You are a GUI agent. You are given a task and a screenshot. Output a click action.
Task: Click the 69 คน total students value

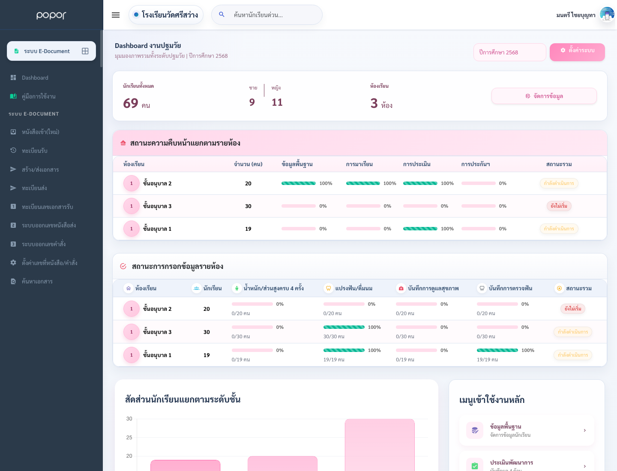[137, 103]
